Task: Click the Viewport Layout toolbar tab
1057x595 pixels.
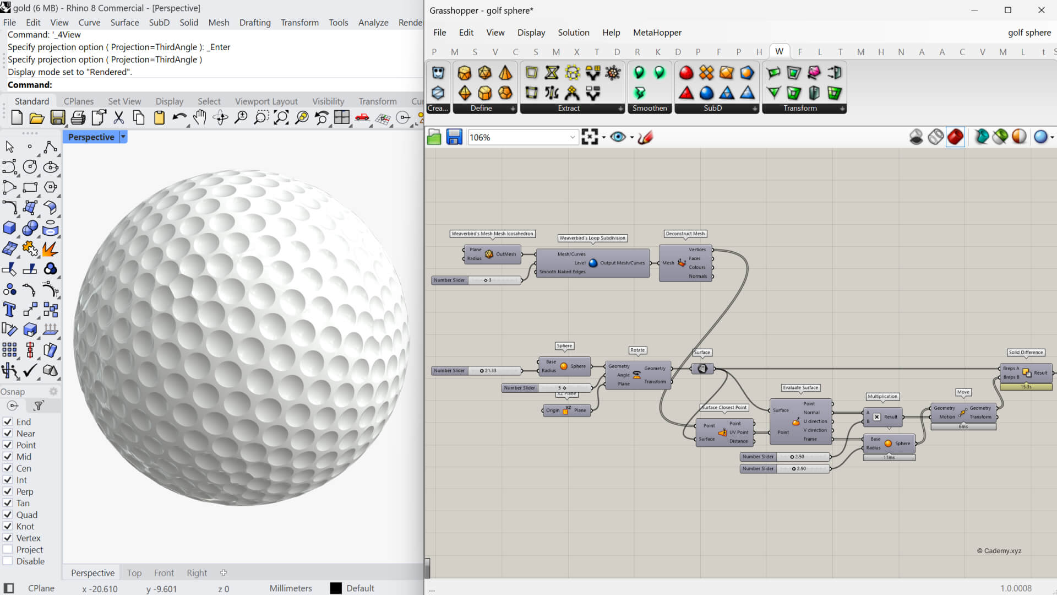Action: [266, 101]
